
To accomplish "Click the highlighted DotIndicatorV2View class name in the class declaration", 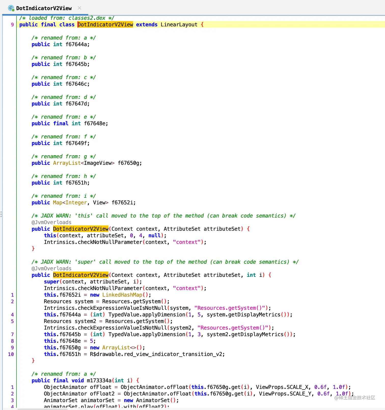I will pos(105,24).
